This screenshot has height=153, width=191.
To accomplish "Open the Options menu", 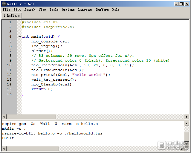I will pyautogui.click(x=68, y=10).
